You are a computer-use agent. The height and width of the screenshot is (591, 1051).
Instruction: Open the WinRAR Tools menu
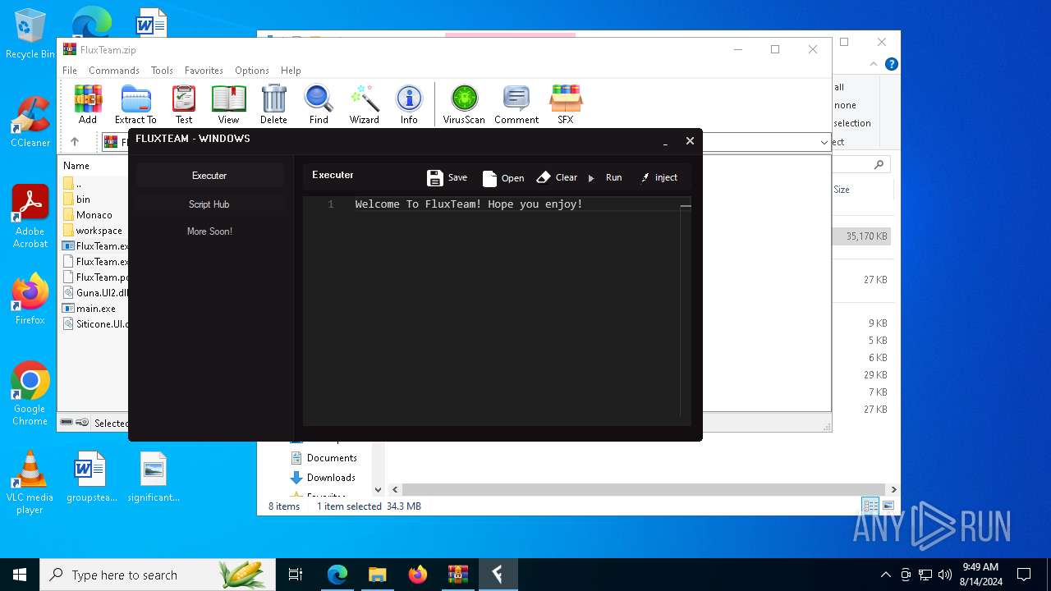tap(162, 71)
